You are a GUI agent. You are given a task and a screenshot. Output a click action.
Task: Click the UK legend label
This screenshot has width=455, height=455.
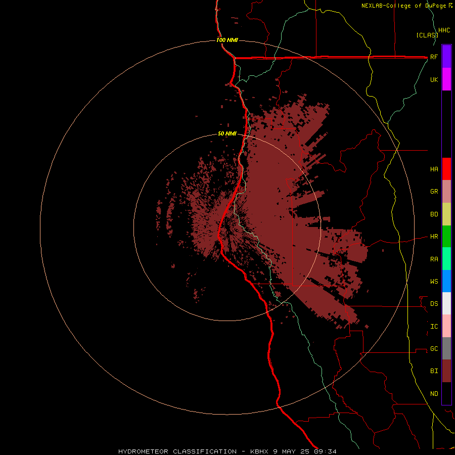pos(434,79)
